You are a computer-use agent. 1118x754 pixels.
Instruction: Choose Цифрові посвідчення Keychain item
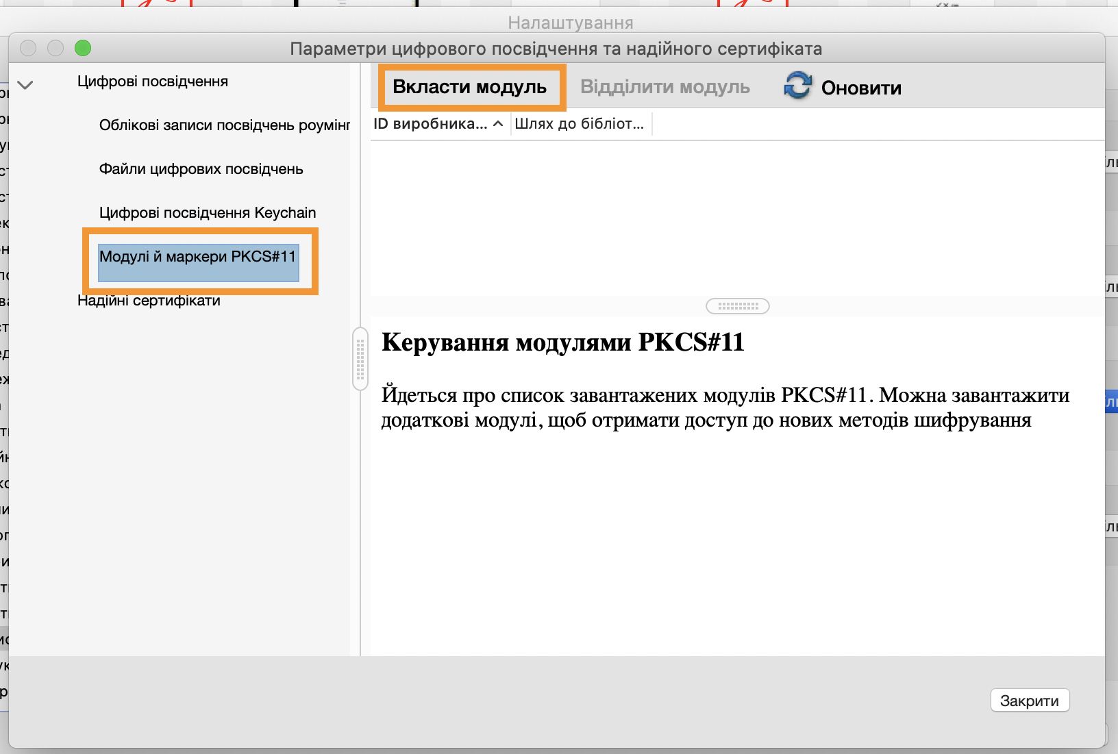pos(208,213)
